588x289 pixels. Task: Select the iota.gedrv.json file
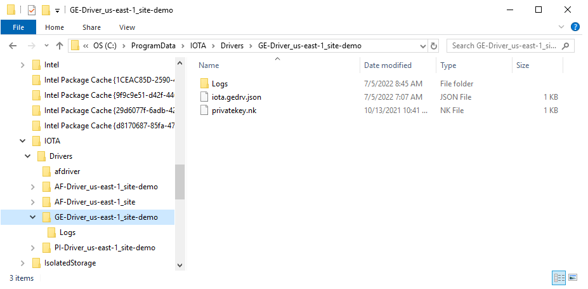click(236, 97)
